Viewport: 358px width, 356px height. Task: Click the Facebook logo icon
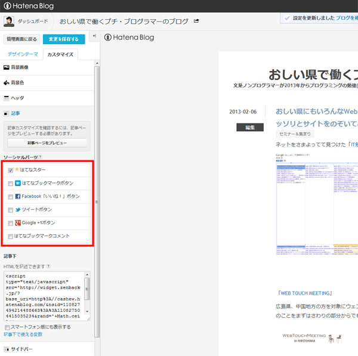[x=18, y=196]
